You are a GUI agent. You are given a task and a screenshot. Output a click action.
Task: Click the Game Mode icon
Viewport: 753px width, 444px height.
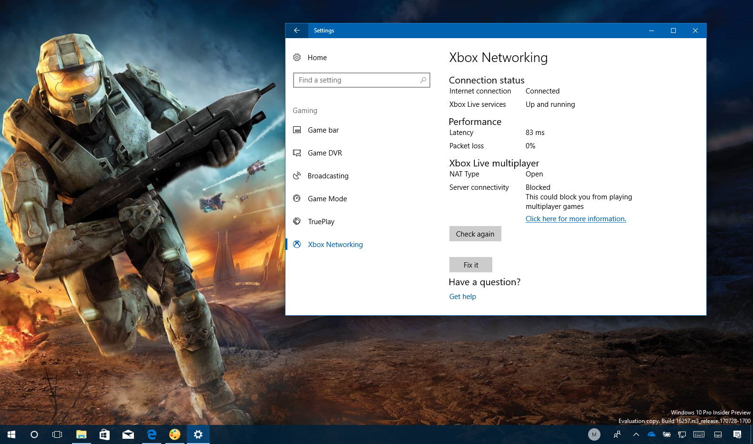tap(297, 198)
